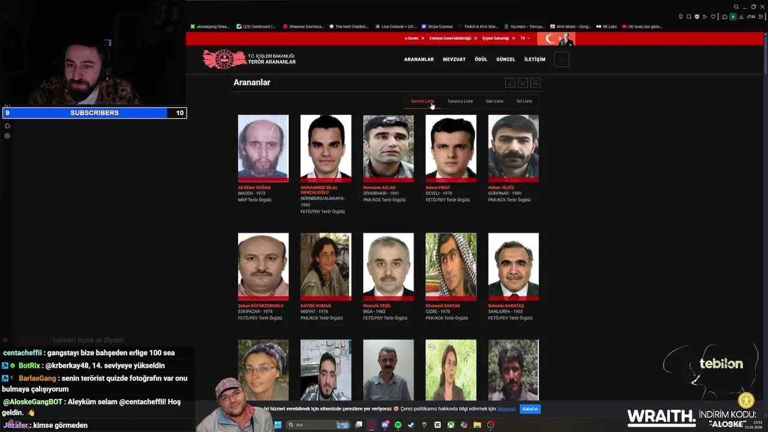Open the empty search box beside İletişim

click(562, 59)
